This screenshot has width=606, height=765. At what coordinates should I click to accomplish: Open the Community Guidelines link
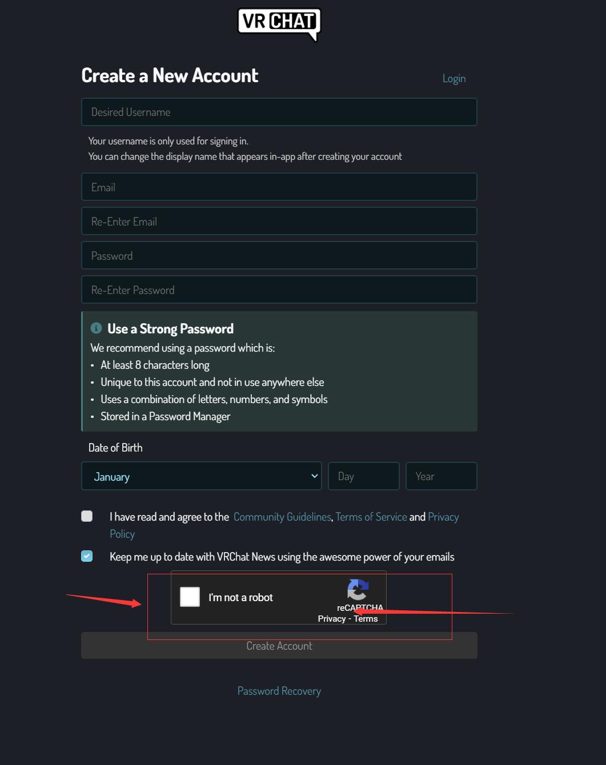click(282, 517)
